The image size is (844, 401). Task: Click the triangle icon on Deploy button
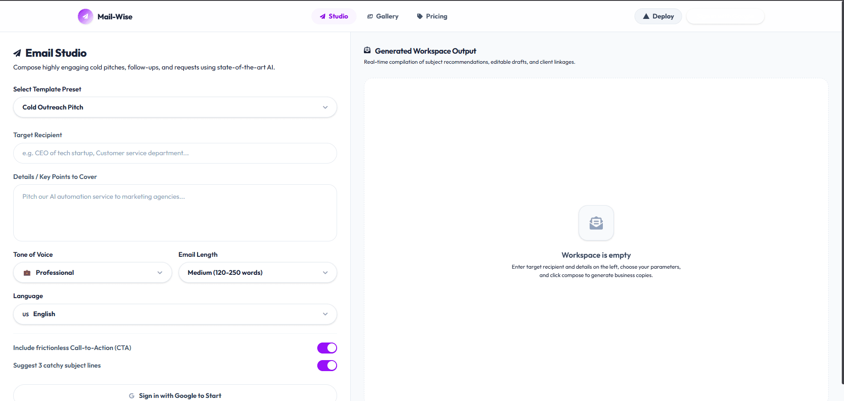[x=646, y=16]
